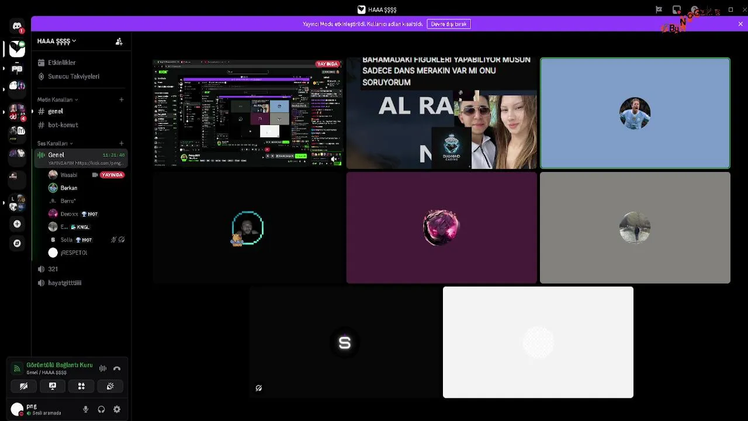Click user Wasabi in voice list

(x=68, y=175)
